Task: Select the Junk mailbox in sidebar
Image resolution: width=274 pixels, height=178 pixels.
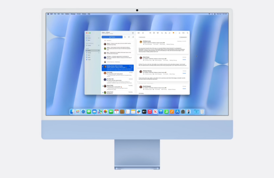Action: [92, 57]
